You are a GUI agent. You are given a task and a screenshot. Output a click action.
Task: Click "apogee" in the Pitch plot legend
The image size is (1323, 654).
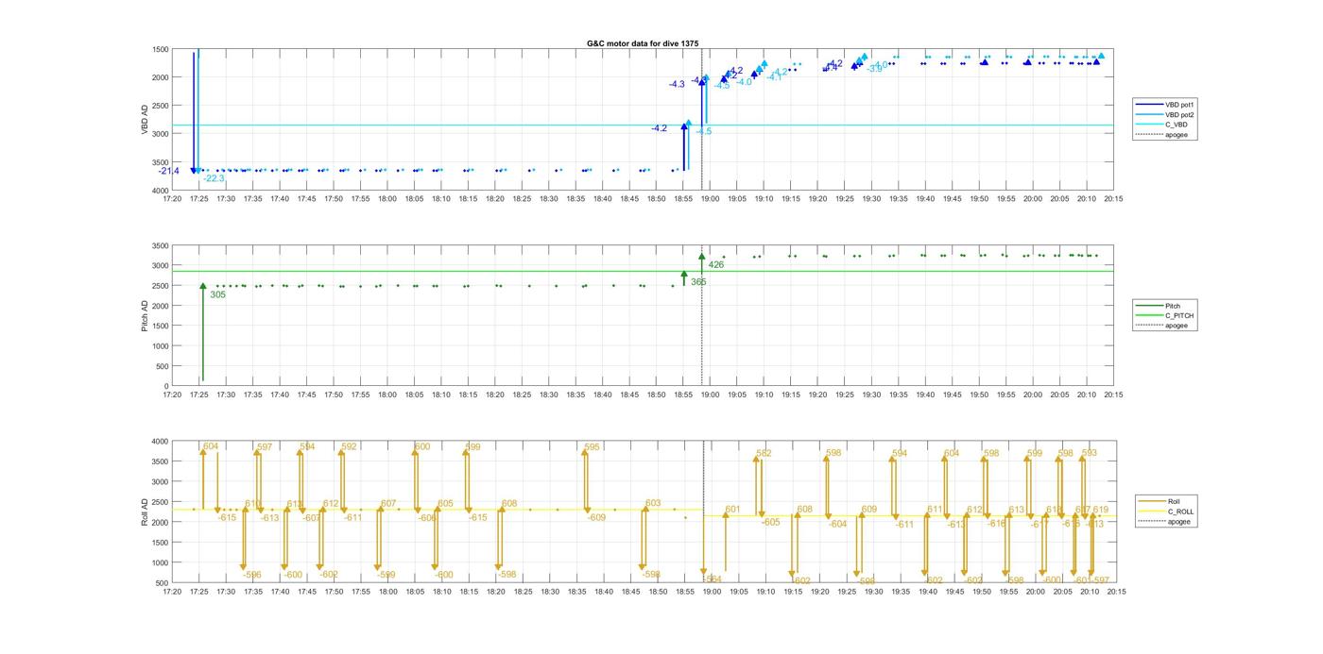(x=1162, y=326)
